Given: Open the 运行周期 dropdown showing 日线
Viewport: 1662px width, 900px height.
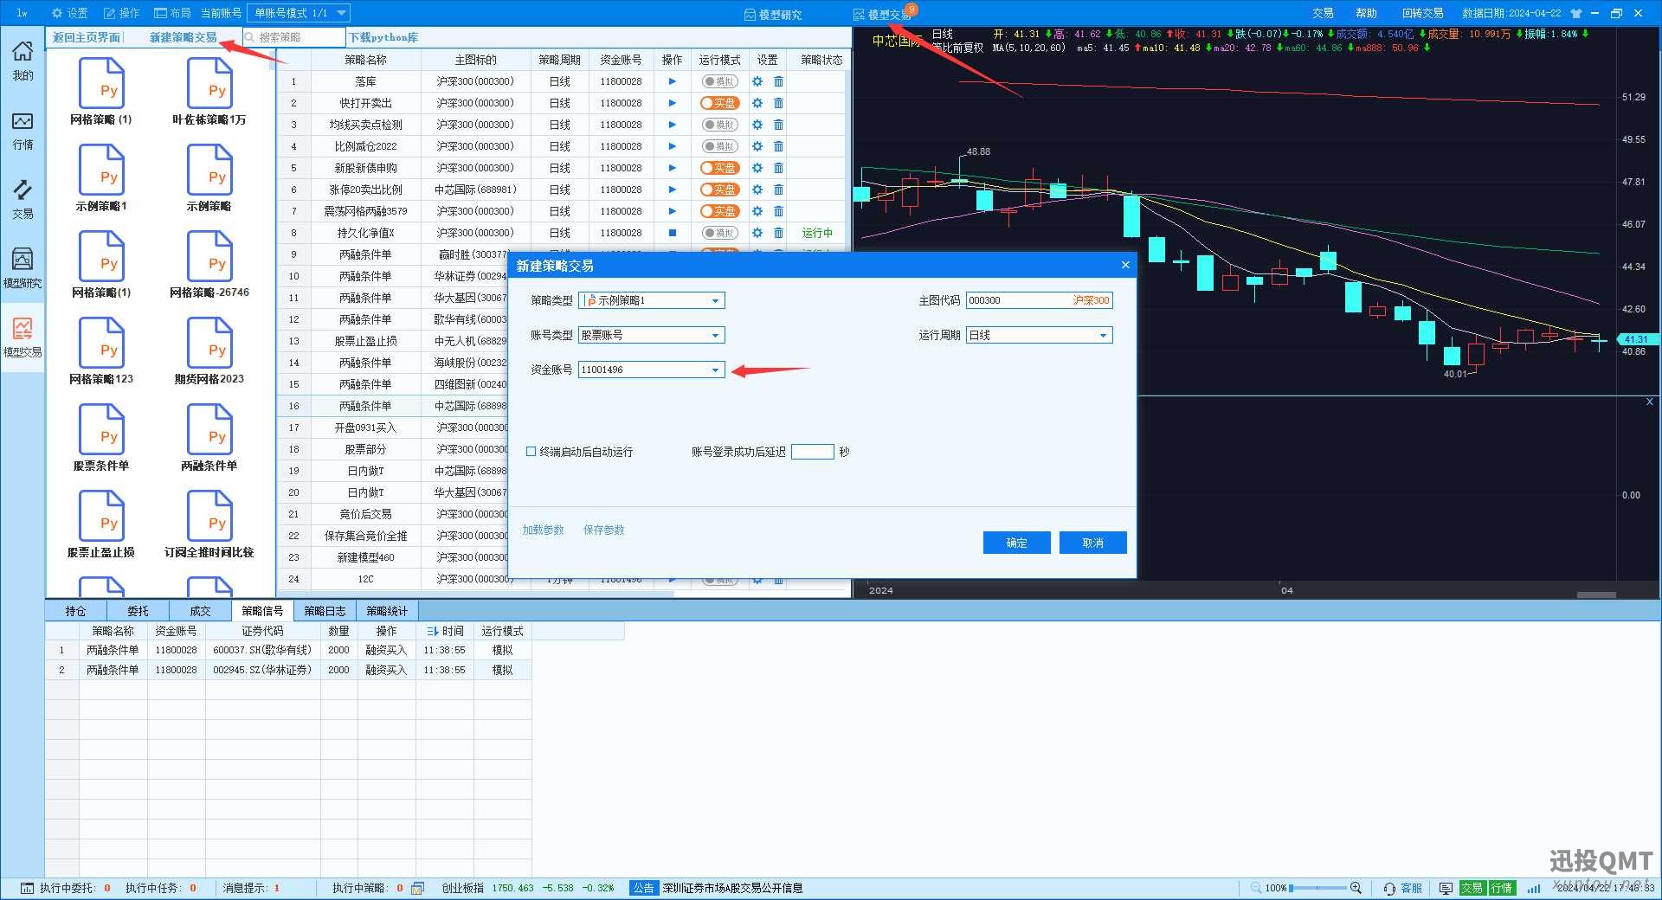Looking at the screenshot, I should [x=1039, y=335].
